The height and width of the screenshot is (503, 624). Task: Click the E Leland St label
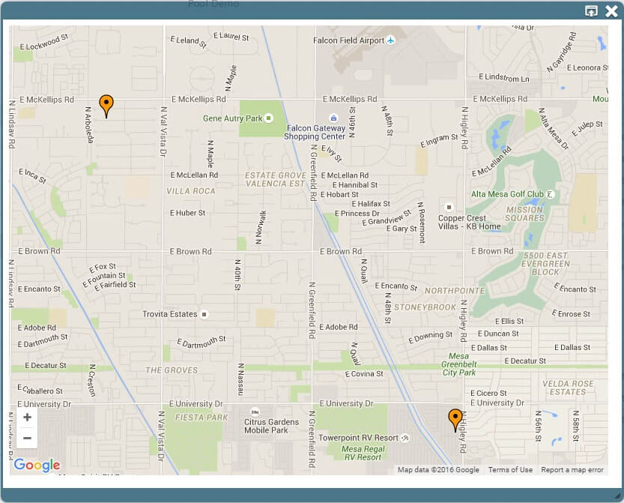tap(188, 41)
